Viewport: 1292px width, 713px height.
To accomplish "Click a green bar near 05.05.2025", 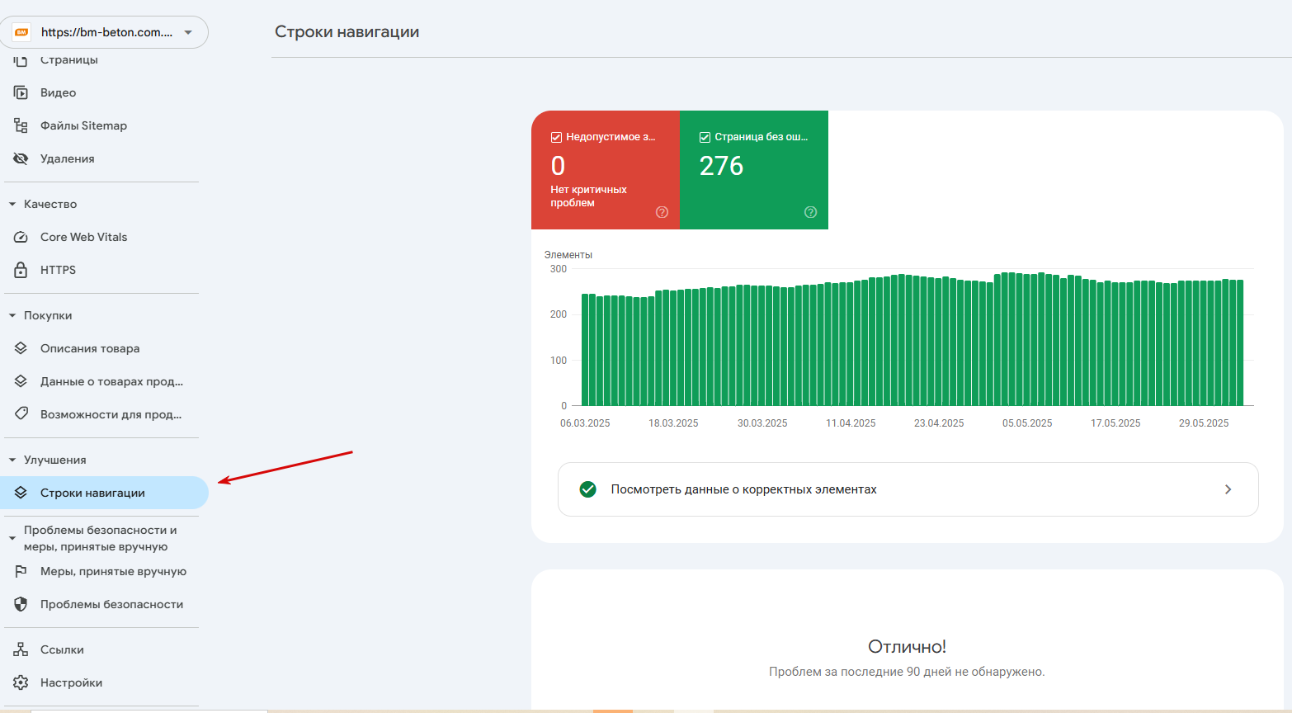I will (1027, 340).
